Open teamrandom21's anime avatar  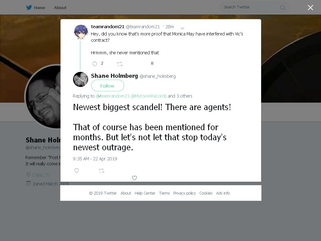pos(81,32)
